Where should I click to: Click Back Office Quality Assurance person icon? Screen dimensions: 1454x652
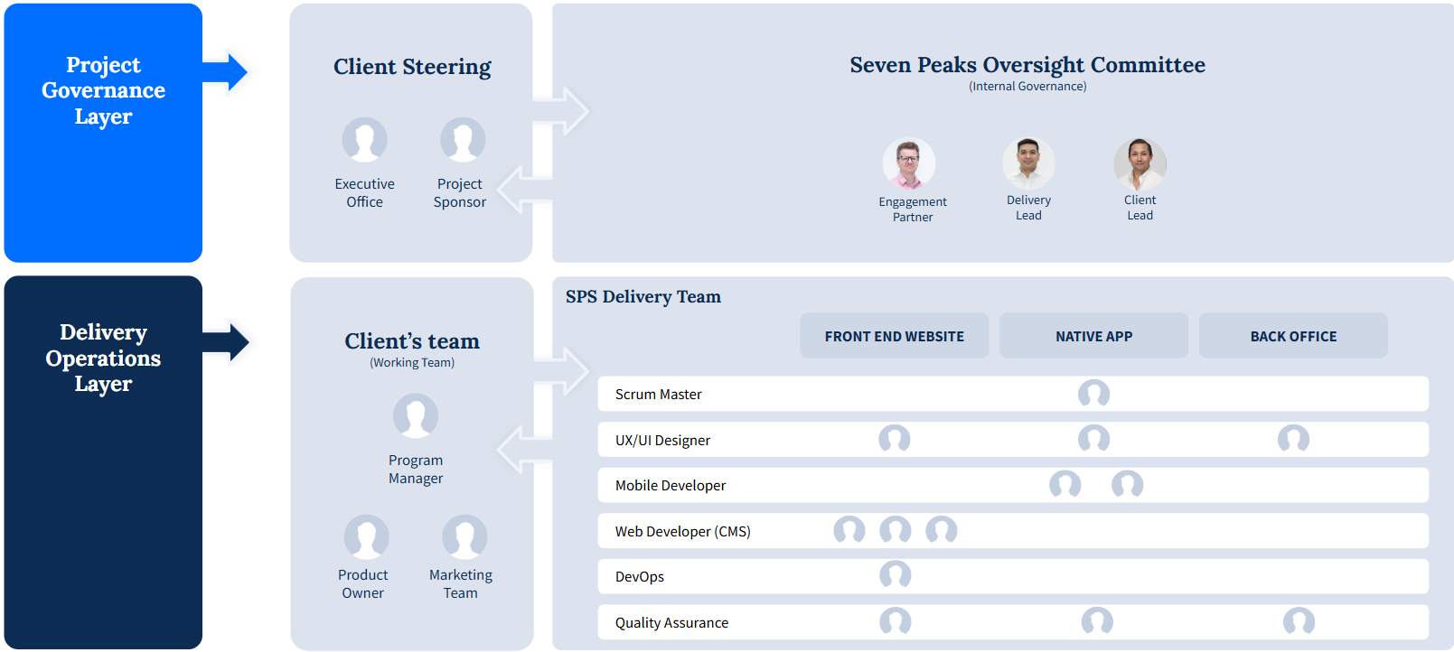(x=1299, y=621)
